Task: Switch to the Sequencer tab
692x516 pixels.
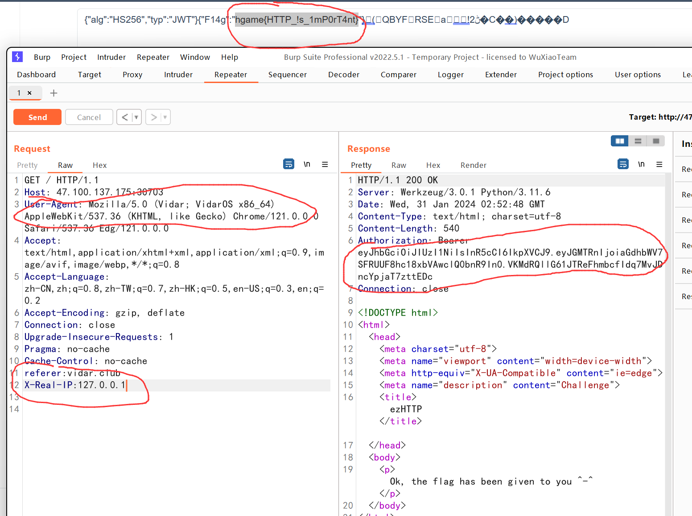Action: point(288,75)
